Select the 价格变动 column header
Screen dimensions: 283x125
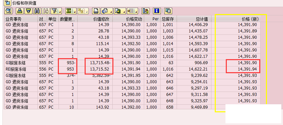pos(128,19)
